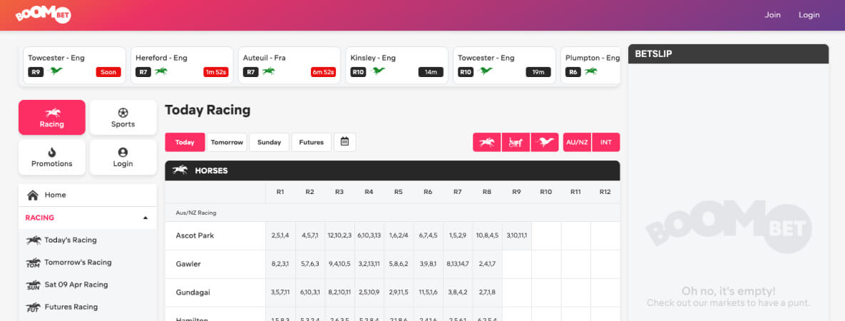The image size is (845, 321).
Task: Open Ascot Park R1 result 2,5,1,4
Action: point(280,235)
